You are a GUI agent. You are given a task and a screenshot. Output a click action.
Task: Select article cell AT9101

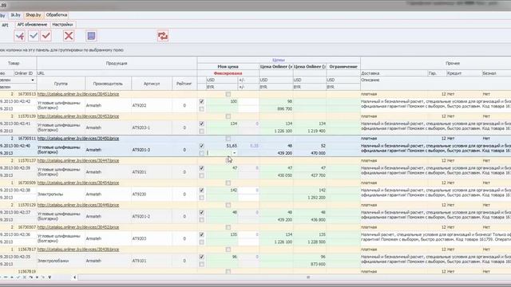coord(152,261)
